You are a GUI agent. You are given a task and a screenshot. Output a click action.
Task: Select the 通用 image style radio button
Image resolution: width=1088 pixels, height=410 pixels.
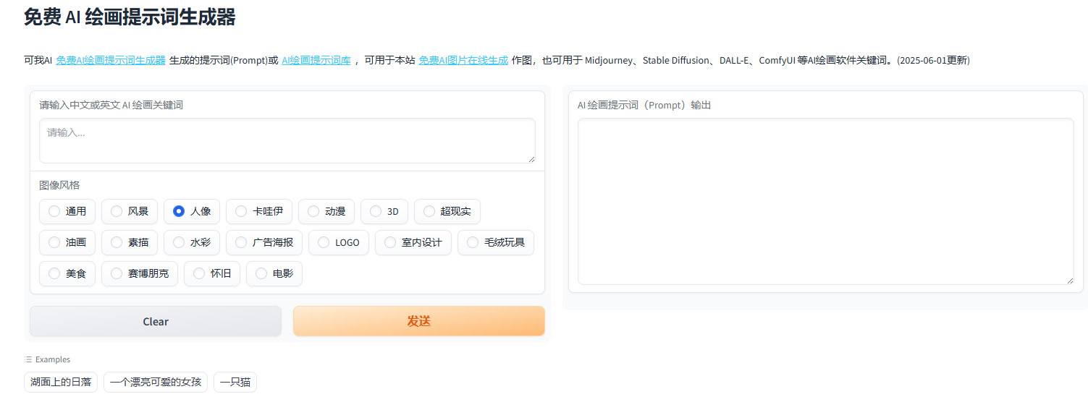54,211
